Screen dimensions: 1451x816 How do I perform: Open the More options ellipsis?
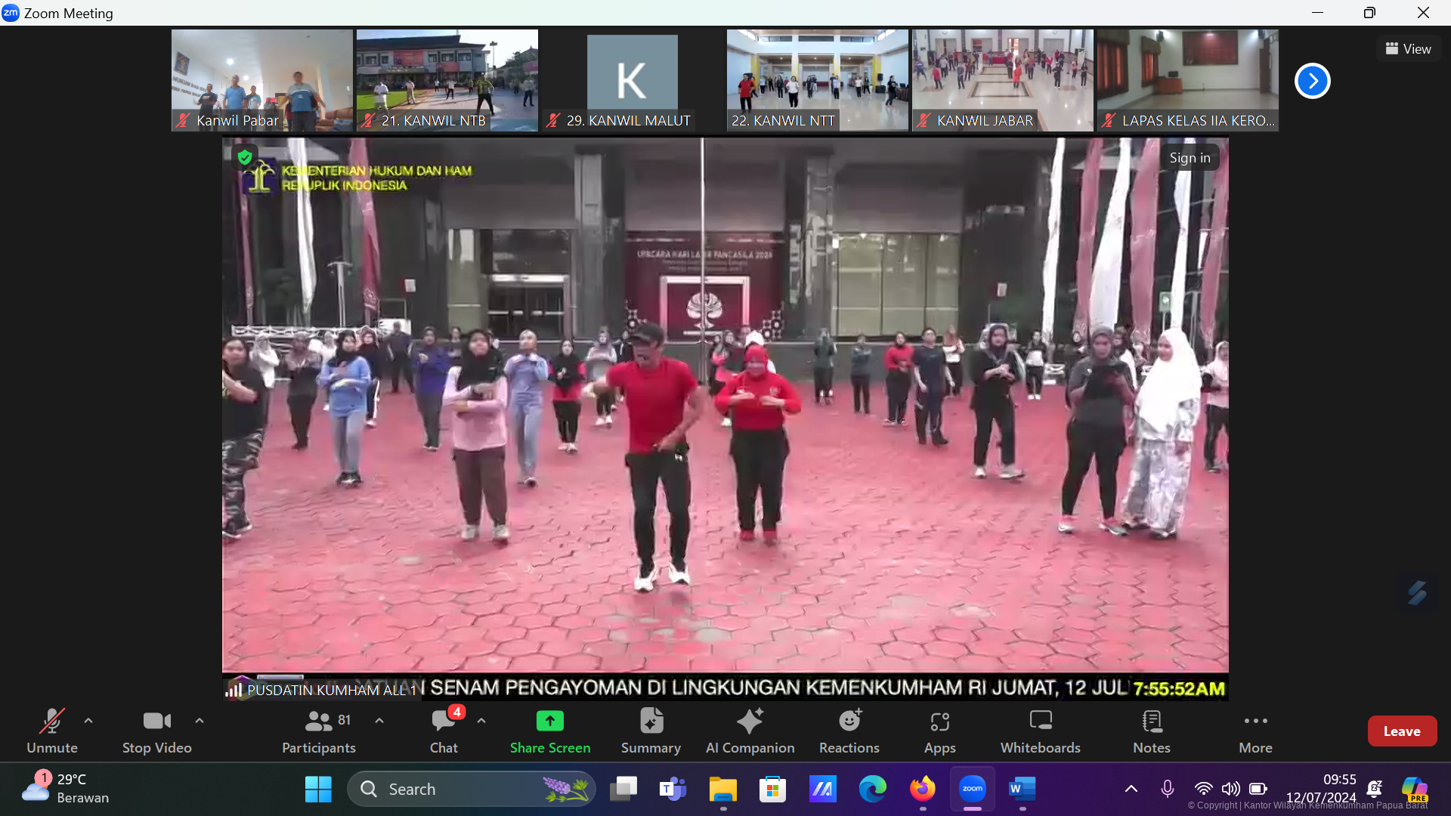(1255, 731)
